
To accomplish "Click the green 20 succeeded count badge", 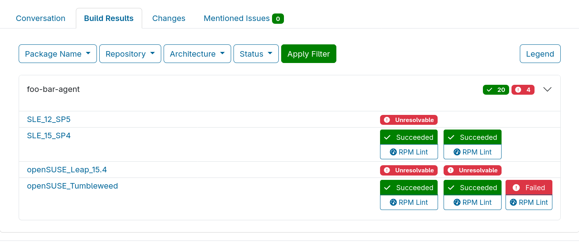I will (496, 90).
